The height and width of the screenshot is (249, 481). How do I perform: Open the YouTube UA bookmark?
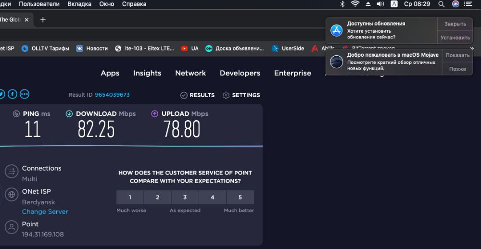[x=190, y=49]
